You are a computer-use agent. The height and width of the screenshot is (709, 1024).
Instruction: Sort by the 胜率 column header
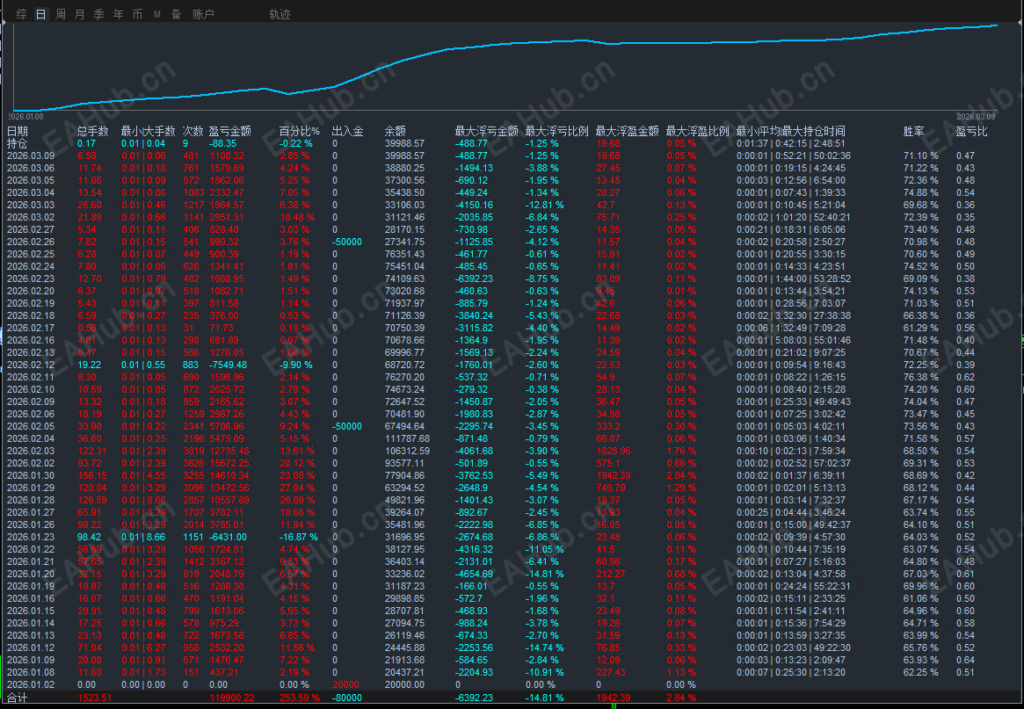913,131
